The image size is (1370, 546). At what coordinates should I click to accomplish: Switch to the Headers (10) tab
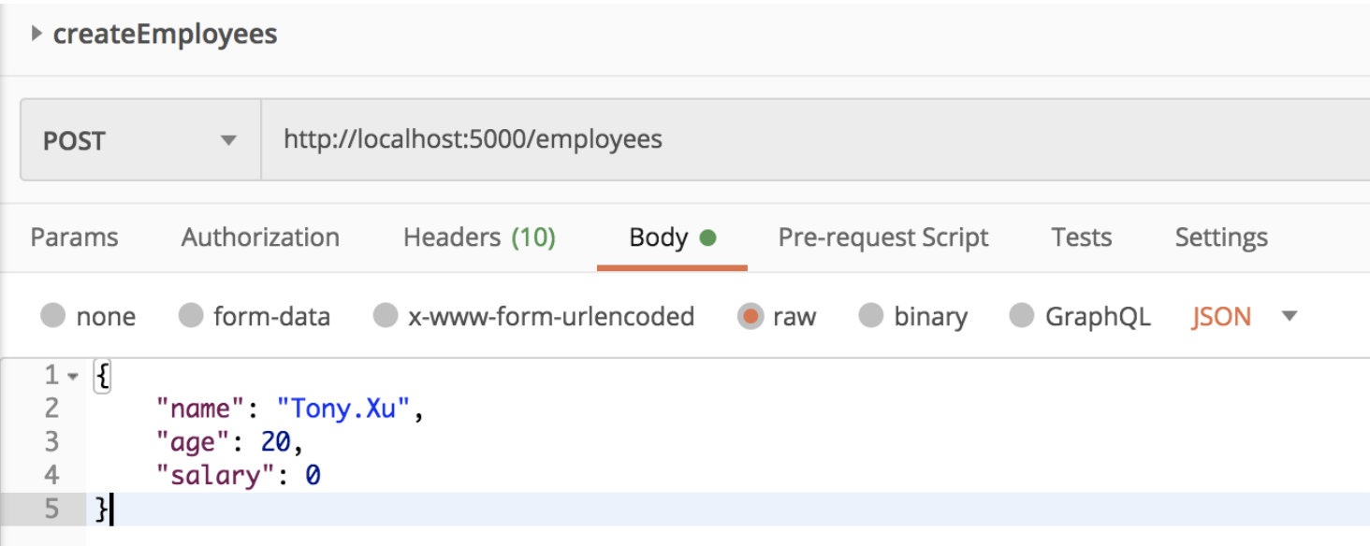click(479, 237)
